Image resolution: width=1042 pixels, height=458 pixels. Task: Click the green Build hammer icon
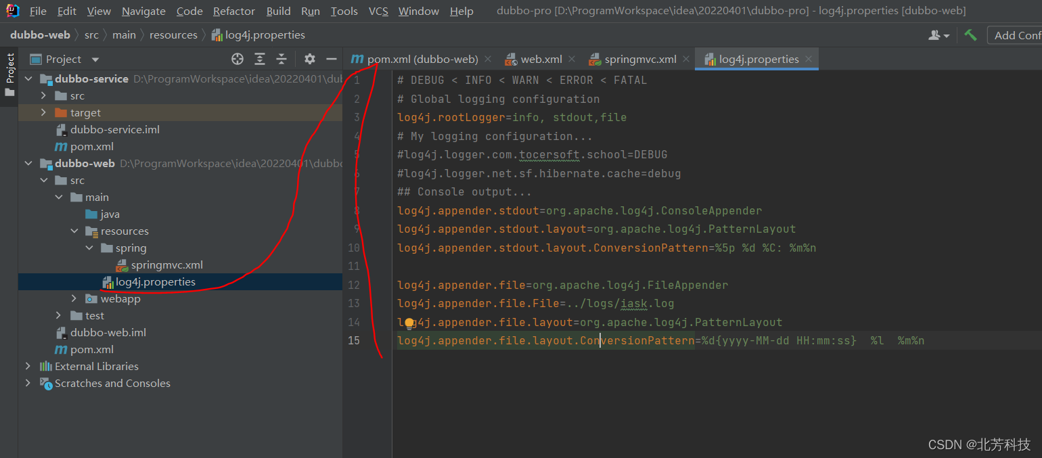point(971,35)
